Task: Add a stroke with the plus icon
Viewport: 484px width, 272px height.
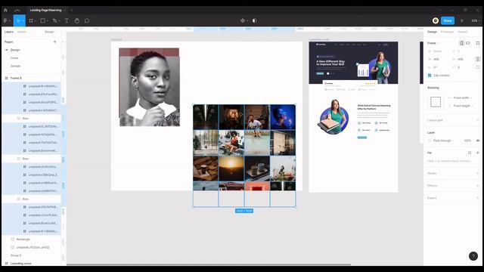Action: point(478,173)
